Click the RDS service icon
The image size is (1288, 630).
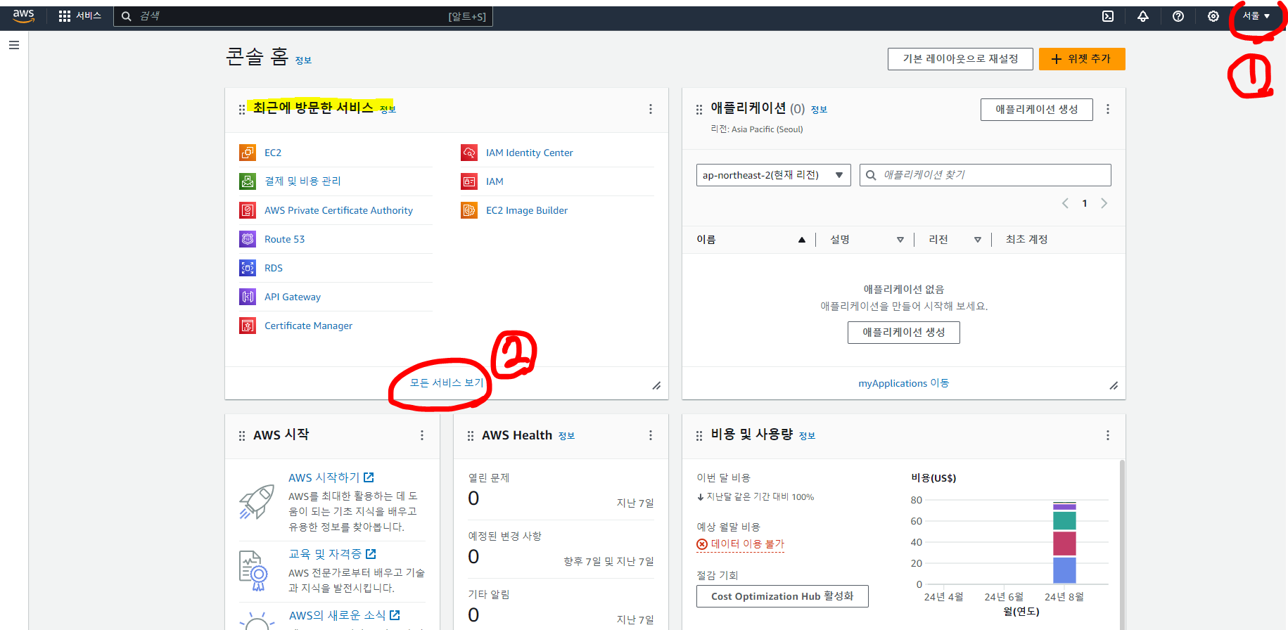pyautogui.click(x=248, y=268)
